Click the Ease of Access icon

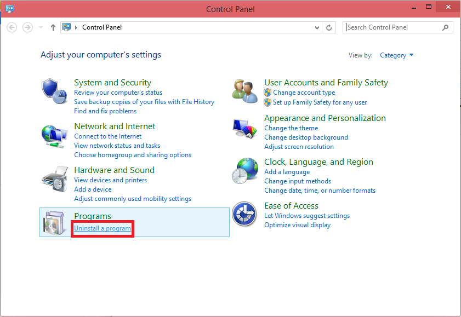(244, 214)
